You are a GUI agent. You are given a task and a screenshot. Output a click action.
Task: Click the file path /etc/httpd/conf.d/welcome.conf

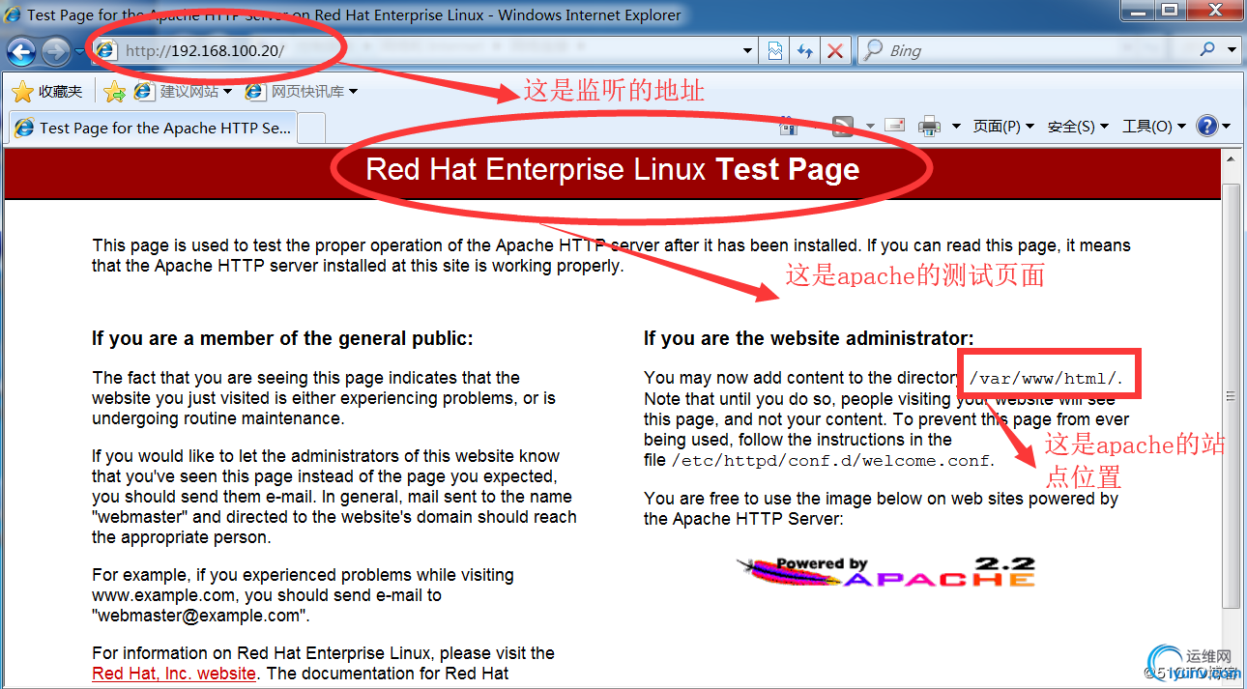831,461
